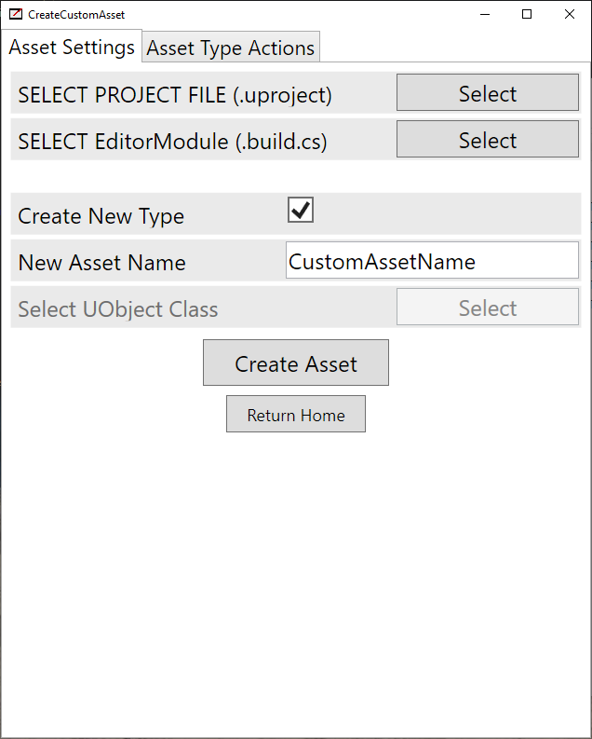Click the Create Asset button

[296, 363]
